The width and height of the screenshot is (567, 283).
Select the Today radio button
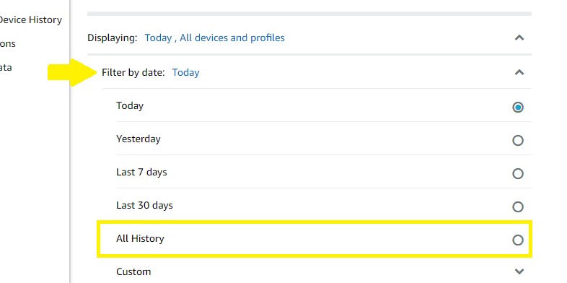[518, 107]
